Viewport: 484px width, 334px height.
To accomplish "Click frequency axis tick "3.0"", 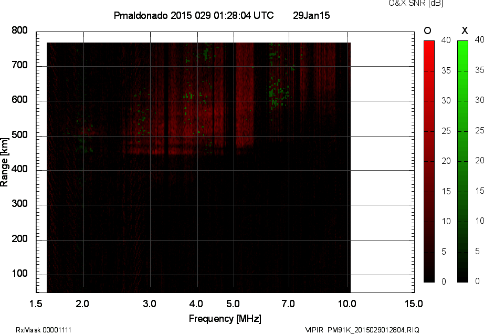I will click(x=150, y=304).
